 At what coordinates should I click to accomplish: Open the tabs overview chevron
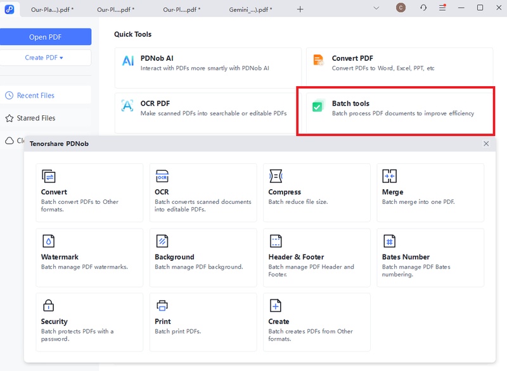pyautogui.click(x=376, y=9)
